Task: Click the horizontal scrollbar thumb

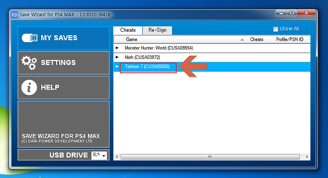Action: tap(210, 157)
